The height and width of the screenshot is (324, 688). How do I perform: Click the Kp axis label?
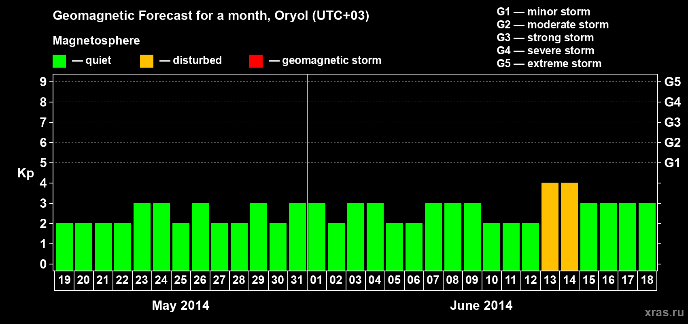pyautogui.click(x=25, y=173)
